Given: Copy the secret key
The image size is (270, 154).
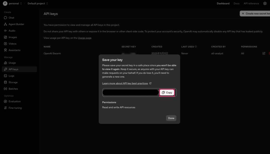Looking at the screenshot, I should [167, 93].
